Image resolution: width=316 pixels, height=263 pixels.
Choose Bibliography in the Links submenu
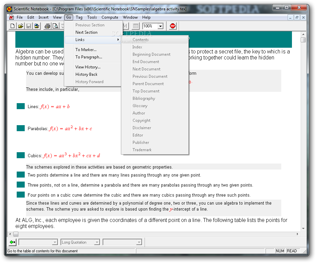(x=155, y=98)
